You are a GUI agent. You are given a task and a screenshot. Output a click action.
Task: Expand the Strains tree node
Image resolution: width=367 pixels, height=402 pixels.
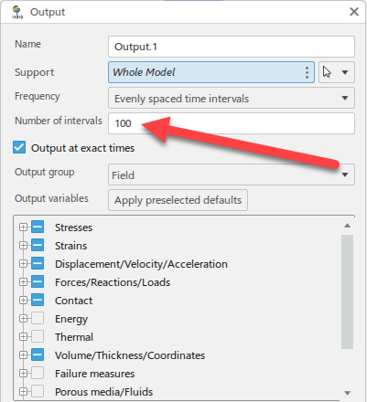(x=23, y=246)
